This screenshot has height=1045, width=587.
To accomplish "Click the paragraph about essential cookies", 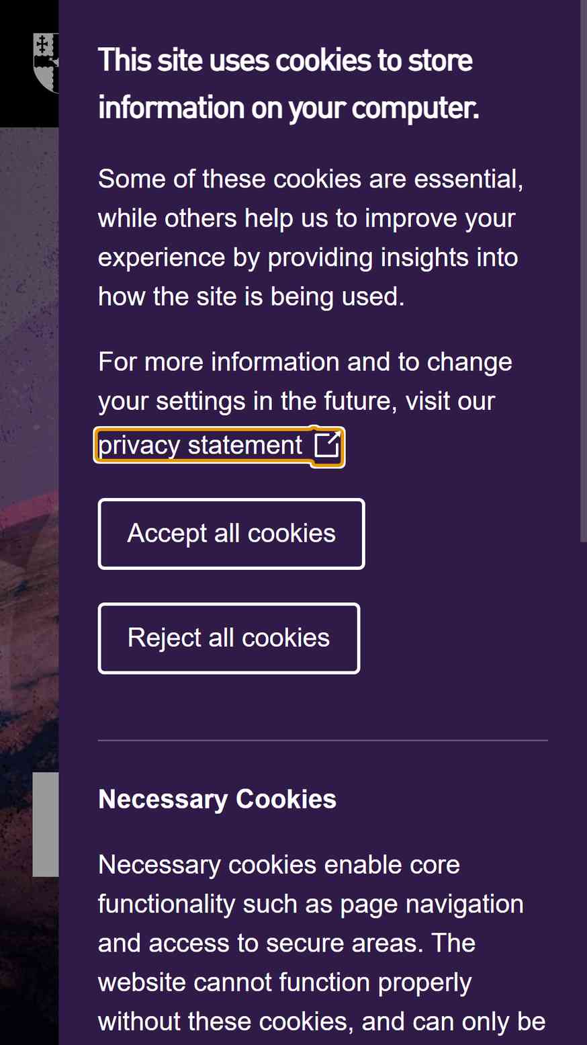I will coord(310,238).
